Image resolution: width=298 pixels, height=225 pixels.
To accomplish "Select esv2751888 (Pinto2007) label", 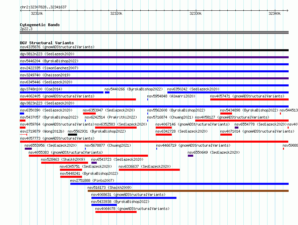I will click(x=92, y=180).
